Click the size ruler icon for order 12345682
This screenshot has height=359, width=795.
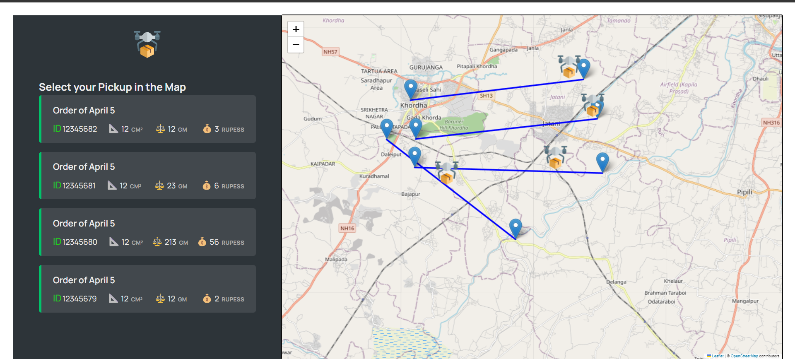click(113, 129)
